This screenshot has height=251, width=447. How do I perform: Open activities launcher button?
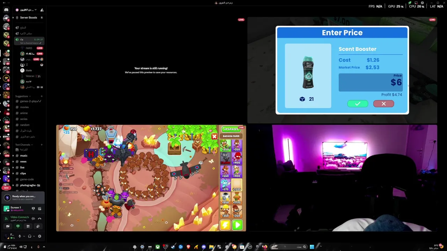point(28,226)
